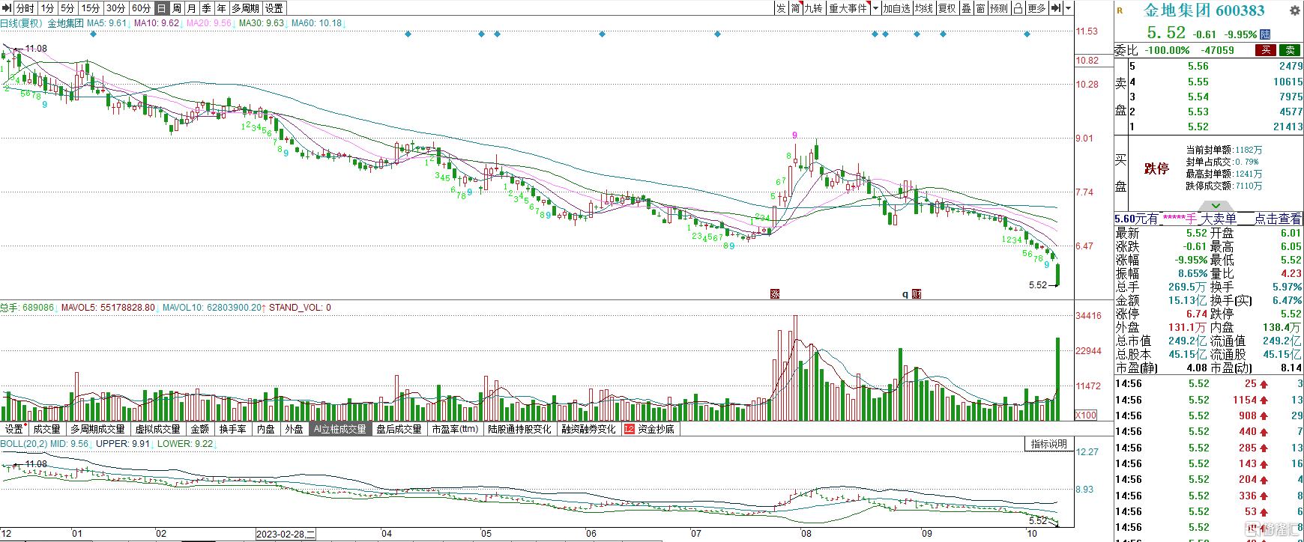This screenshot has height=542, width=1304.
Task: Click the 2023-02-28 date label
Action: tap(286, 534)
